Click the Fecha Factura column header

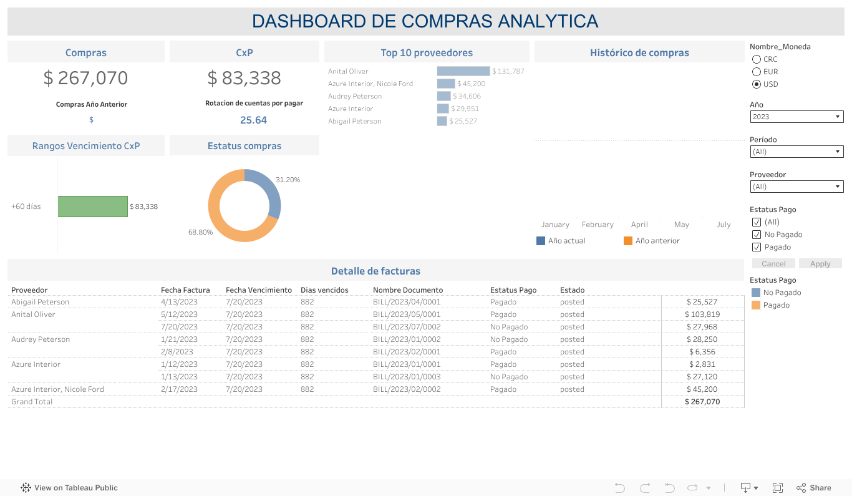[185, 290]
